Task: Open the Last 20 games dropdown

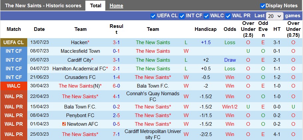Action: coord(274,16)
